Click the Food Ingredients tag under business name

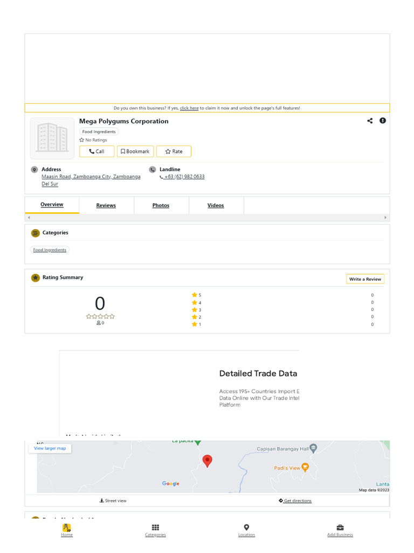(x=99, y=132)
